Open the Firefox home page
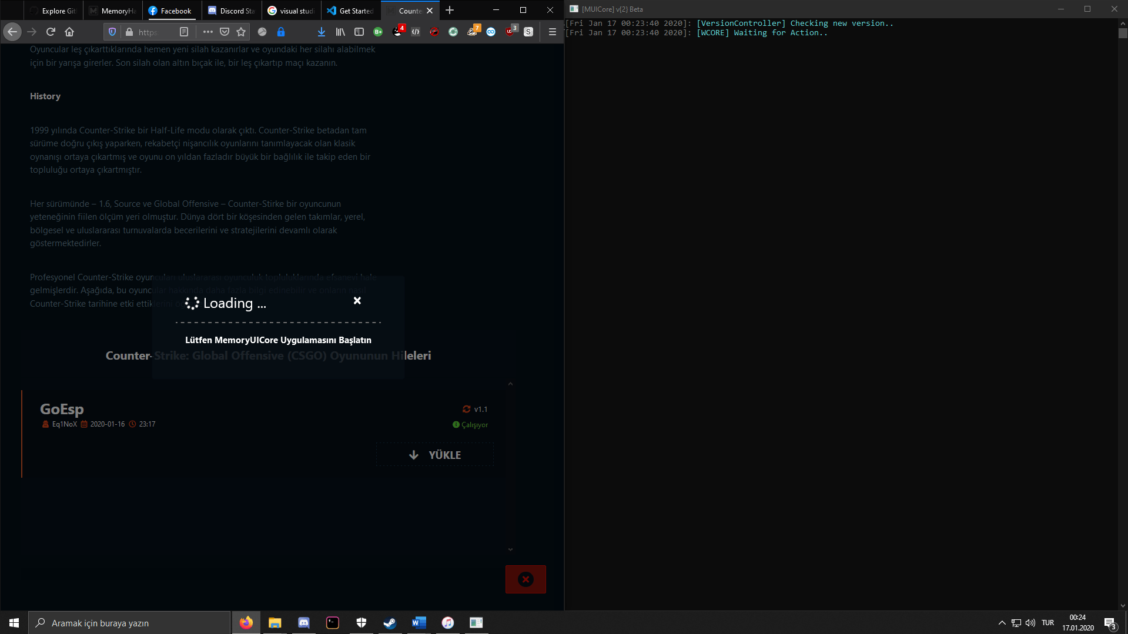This screenshot has width=1128, height=634. 69,32
